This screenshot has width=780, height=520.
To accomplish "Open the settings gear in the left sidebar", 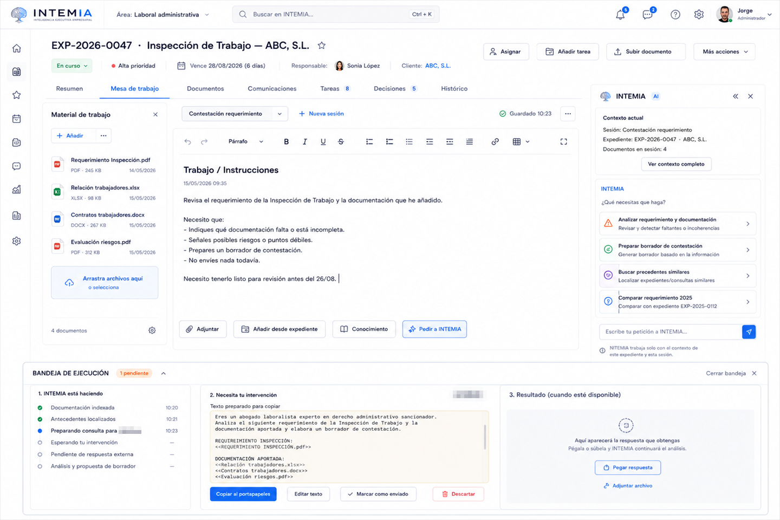I will (x=17, y=241).
